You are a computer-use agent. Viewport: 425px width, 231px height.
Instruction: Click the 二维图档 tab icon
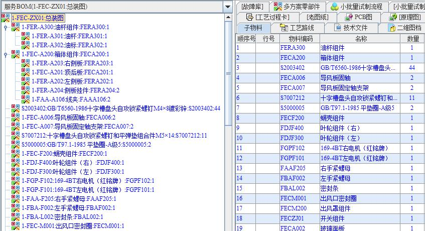click(391, 28)
